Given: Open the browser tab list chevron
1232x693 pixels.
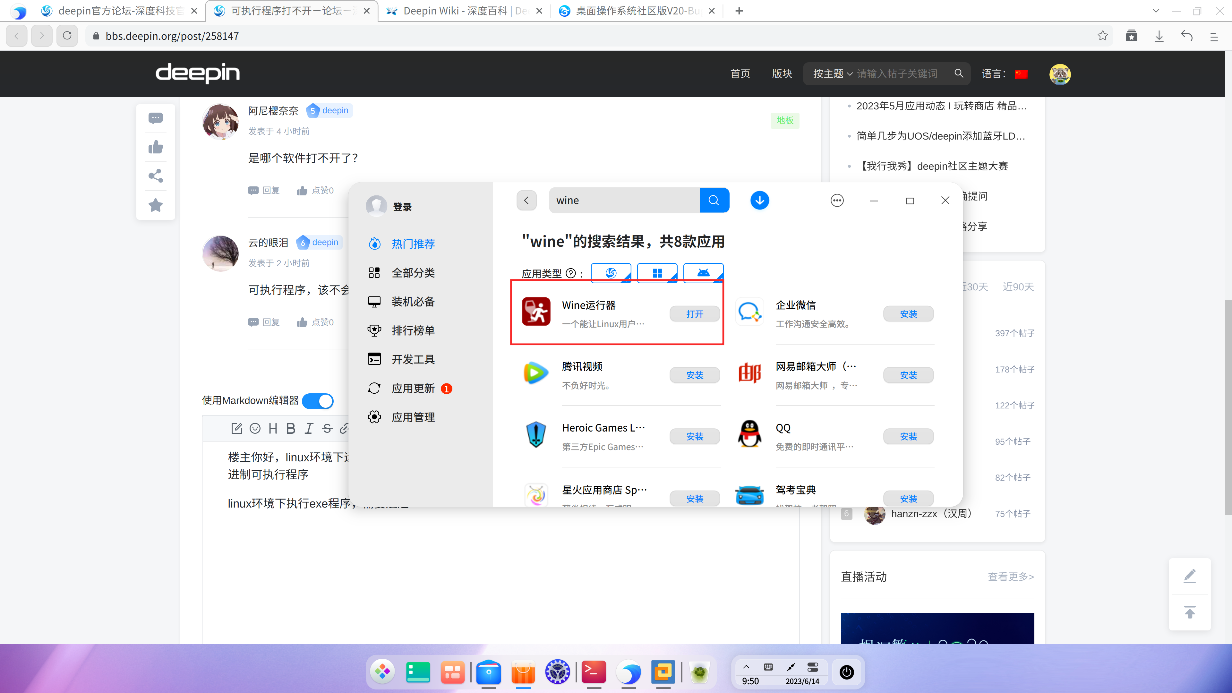Looking at the screenshot, I should 1156,11.
